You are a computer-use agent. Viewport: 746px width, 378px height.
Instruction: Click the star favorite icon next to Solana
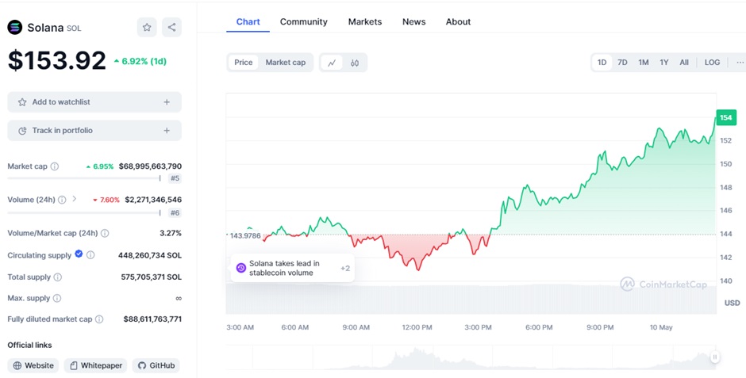147,27
